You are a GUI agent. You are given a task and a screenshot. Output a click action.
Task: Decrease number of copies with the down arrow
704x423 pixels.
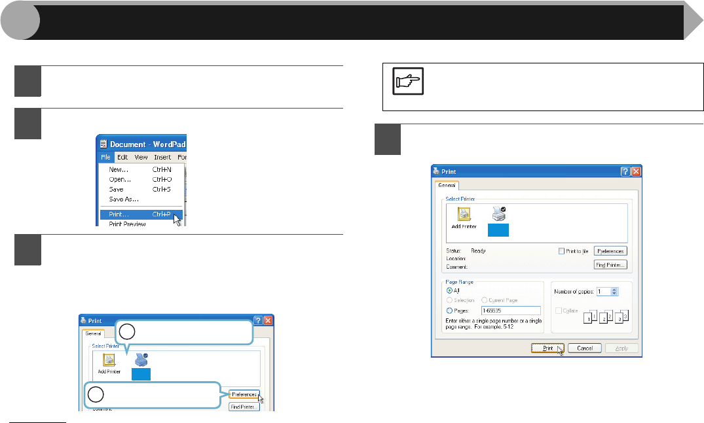pos(615,294)
